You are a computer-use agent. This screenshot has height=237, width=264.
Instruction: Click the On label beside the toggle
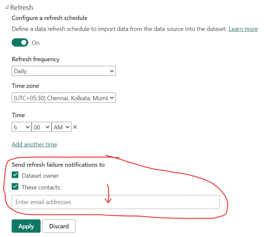36,43
